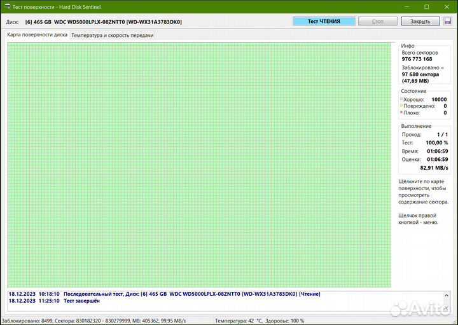Click the 'Время' elapsed time value
The image size is (458, 325).
(x=437, y=151)
